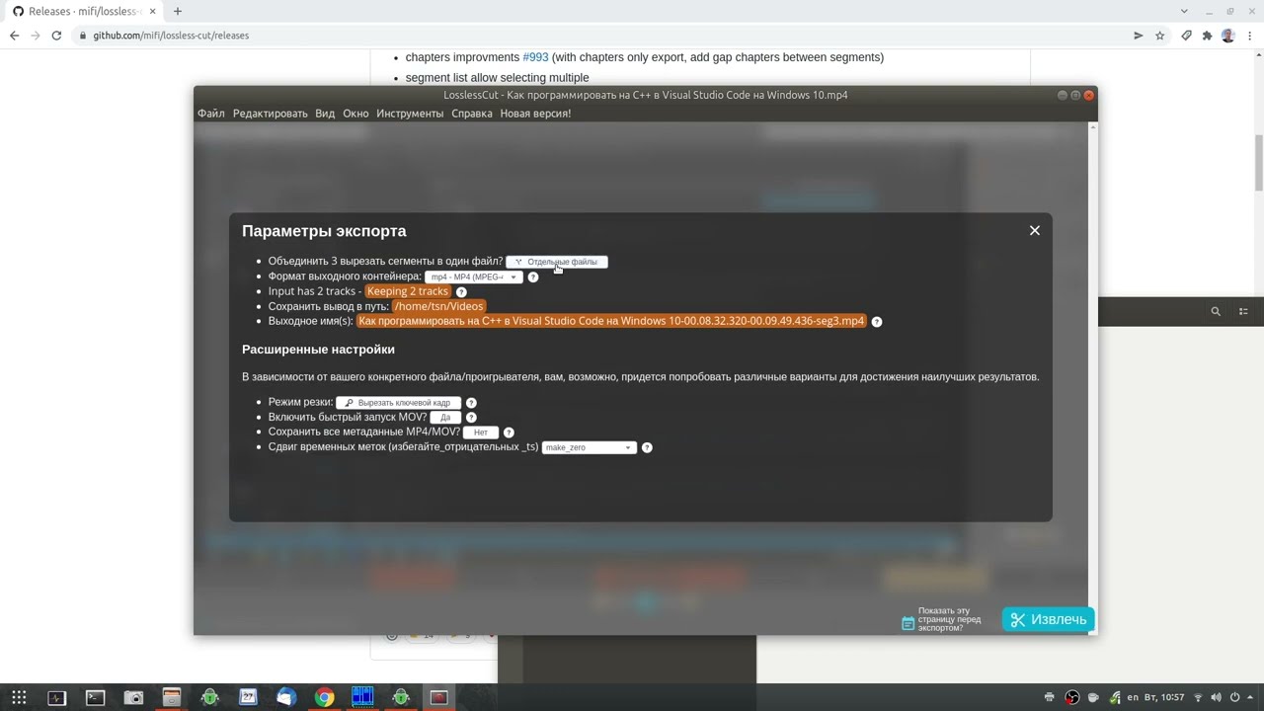Open the make_zero timestamp shift dropdown
This screenshot has width=1264, height=711.
coord(589,447)
